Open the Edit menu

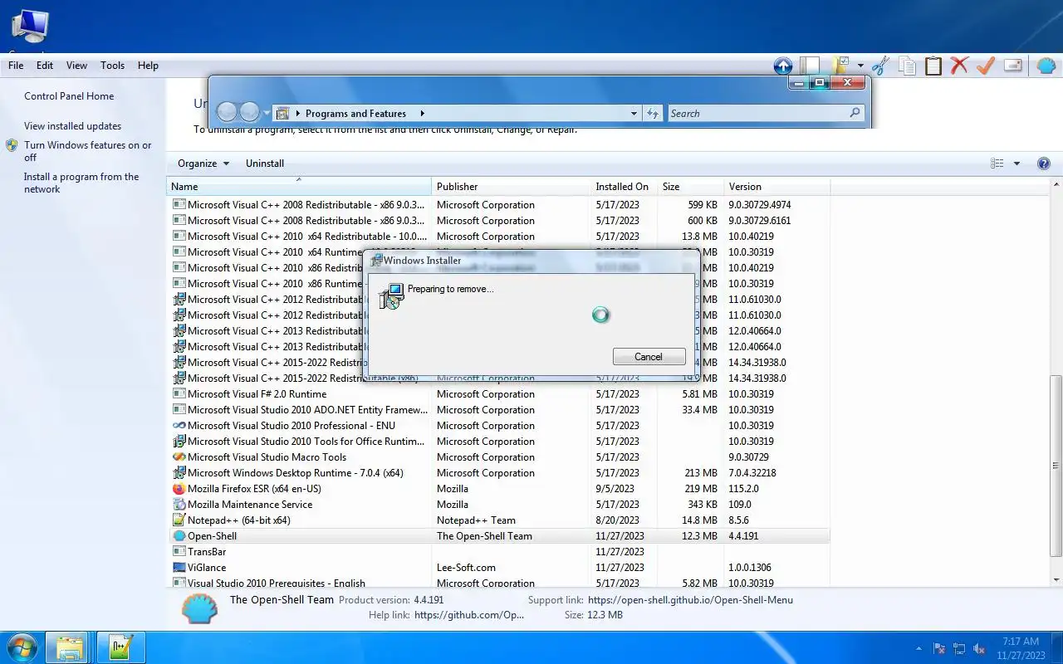[x=45, y=66]
